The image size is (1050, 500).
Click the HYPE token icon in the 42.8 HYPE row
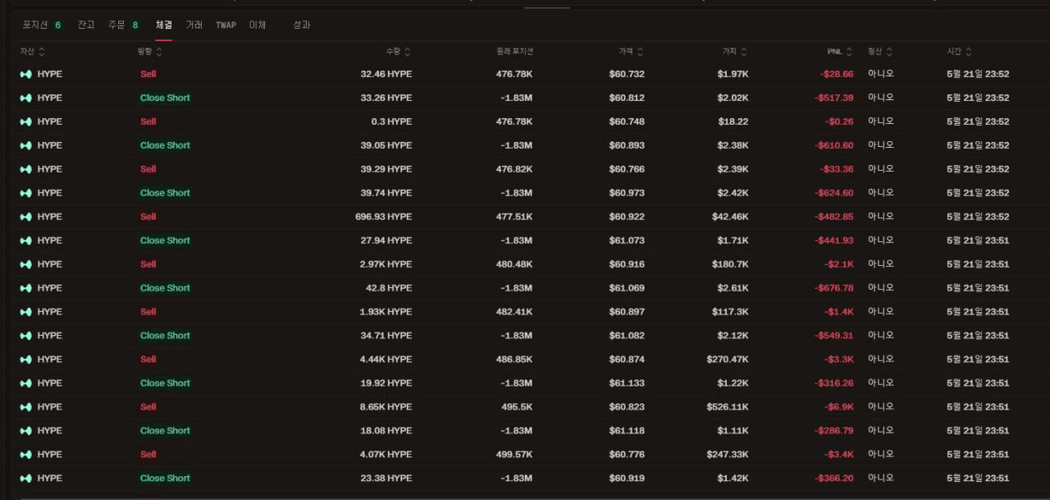26,288
